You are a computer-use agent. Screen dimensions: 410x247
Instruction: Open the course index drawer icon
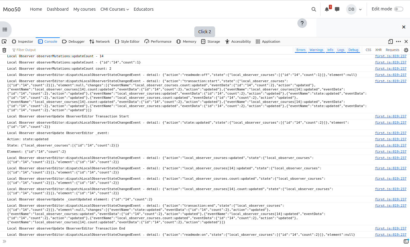(x=5, y=29)
